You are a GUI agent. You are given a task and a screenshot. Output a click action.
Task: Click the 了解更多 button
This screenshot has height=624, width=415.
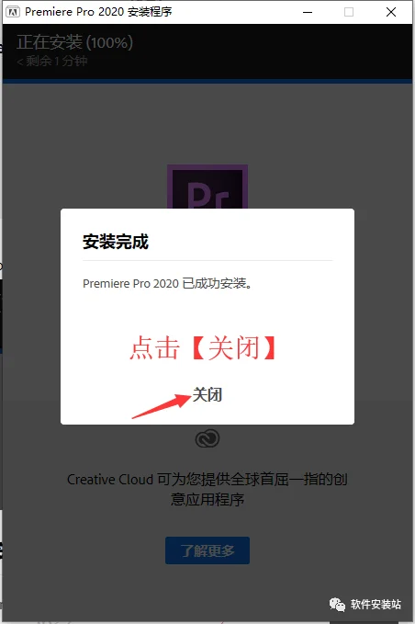coord(207,550)
